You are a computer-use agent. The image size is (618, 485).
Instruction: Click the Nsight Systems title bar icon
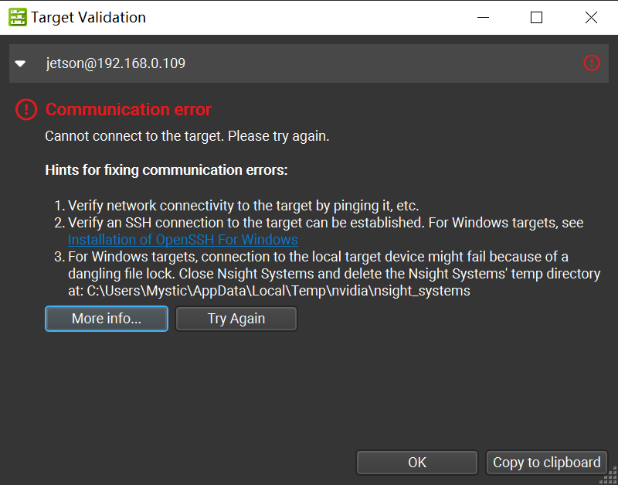pyautogui.click(x=17, y=17)
